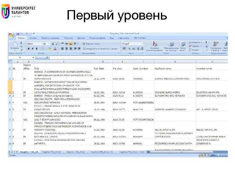This screenshot has width=235, height=176.
Task: Click the Increase Font Size icon
Action: (53, 44)
